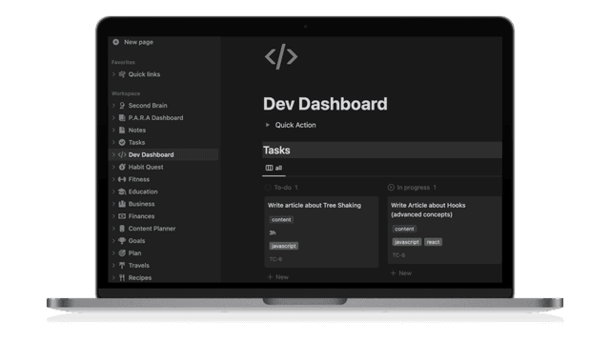Open the Content Planner page
The image size is (610, 343).
pyautogui.click(x=152, y=229)
